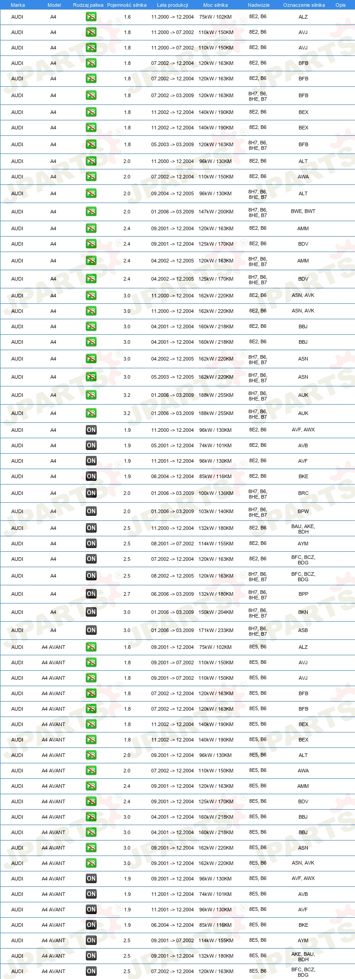Click the petrol icon in the A4 BFB 07.2002 -> 03.2009 row

point(91,95)
